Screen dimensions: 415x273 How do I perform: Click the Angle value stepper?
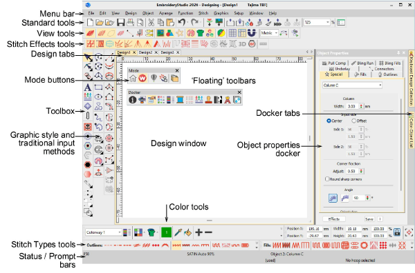[367, 198]
